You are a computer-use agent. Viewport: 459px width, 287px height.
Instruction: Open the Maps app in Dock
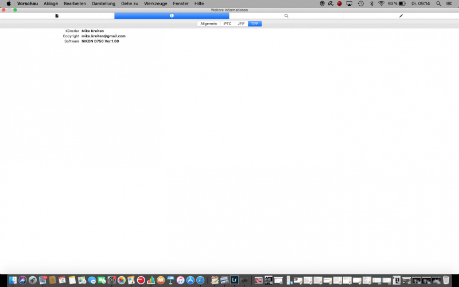pyautogui.click(x=82, y=280)
